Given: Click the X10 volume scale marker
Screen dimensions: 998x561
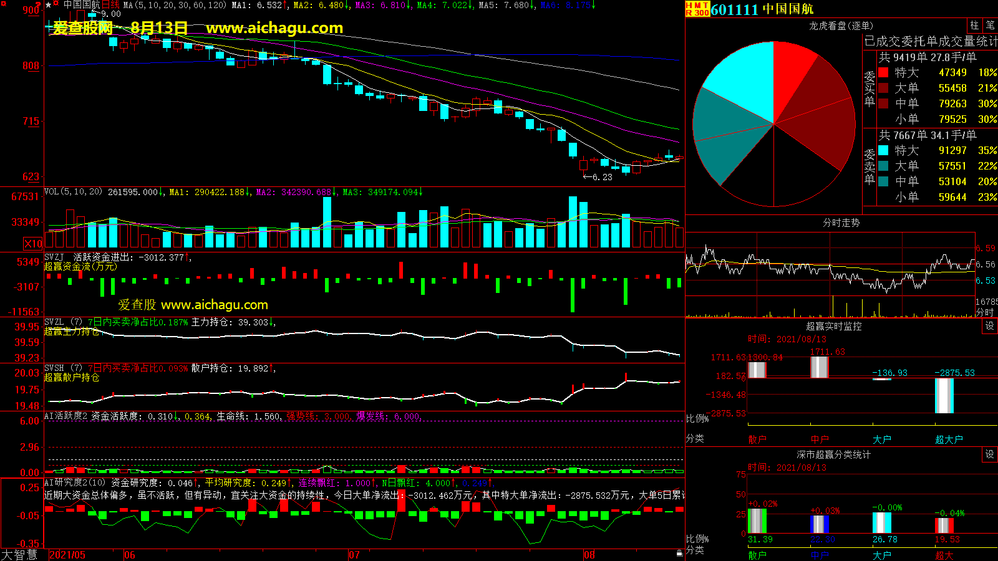Looking at the screenshot, I should pos(33,244).
